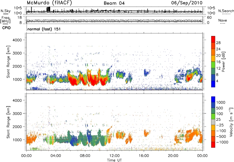The width and height of the screenshot is (234, 162).
Task: Click the 28 tick on power colorbar
Action: [x=218, y=43]
